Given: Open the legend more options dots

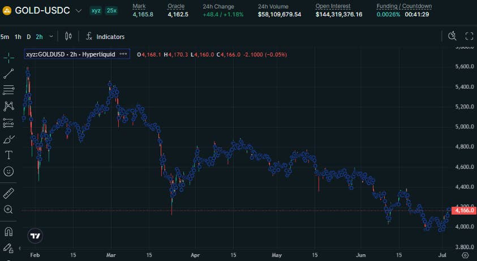Looking at the screenshot, I should pyautogui.click(x=123, y=54).
